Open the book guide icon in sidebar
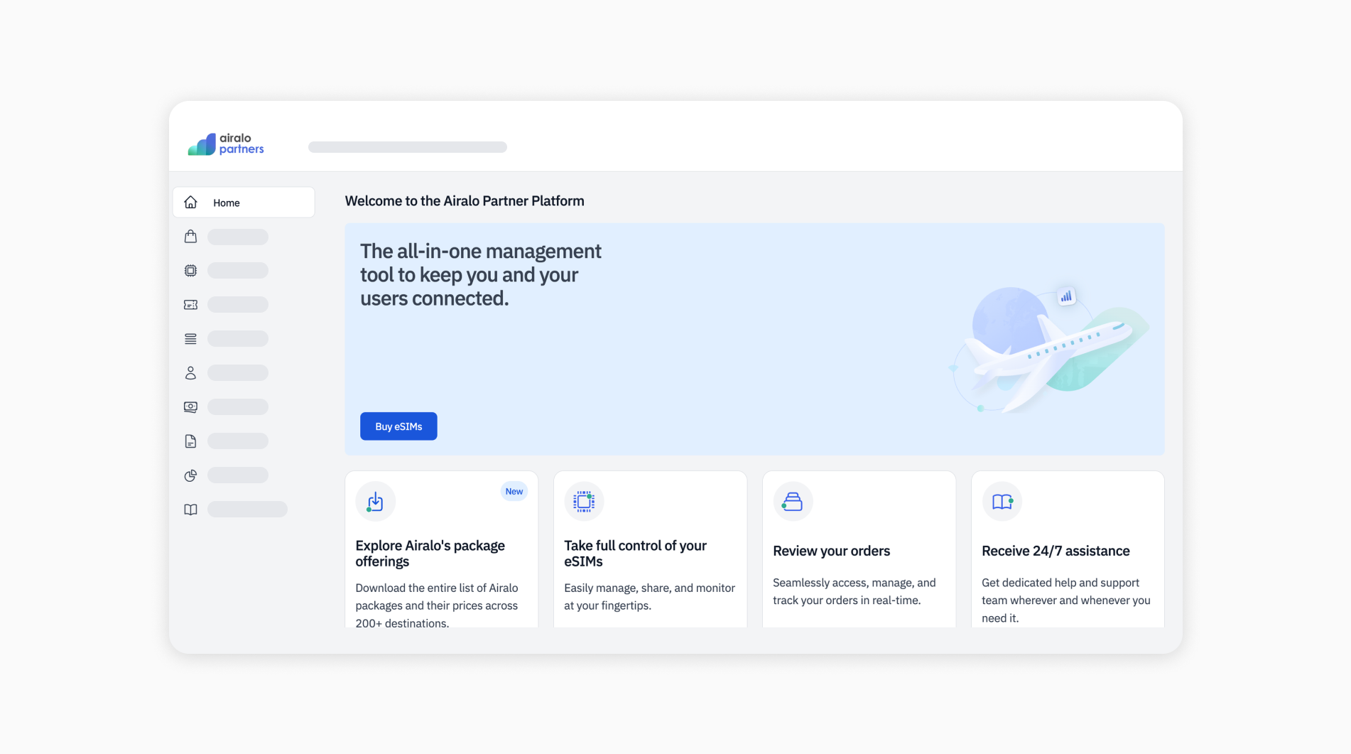Viewport: 1351px width, 754px height. [190, 510]
